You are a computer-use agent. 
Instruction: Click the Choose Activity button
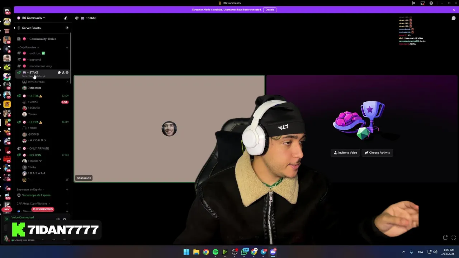[x=378, y=153]
